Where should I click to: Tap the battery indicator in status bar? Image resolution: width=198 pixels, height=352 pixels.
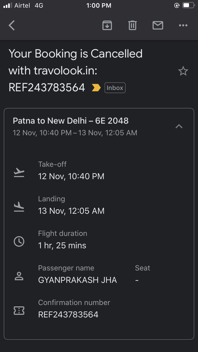click(188, 6)
